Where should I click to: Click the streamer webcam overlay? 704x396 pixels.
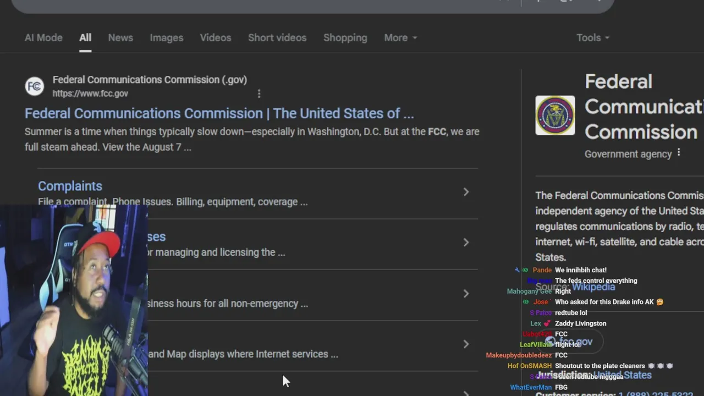[x=74, y=301]
